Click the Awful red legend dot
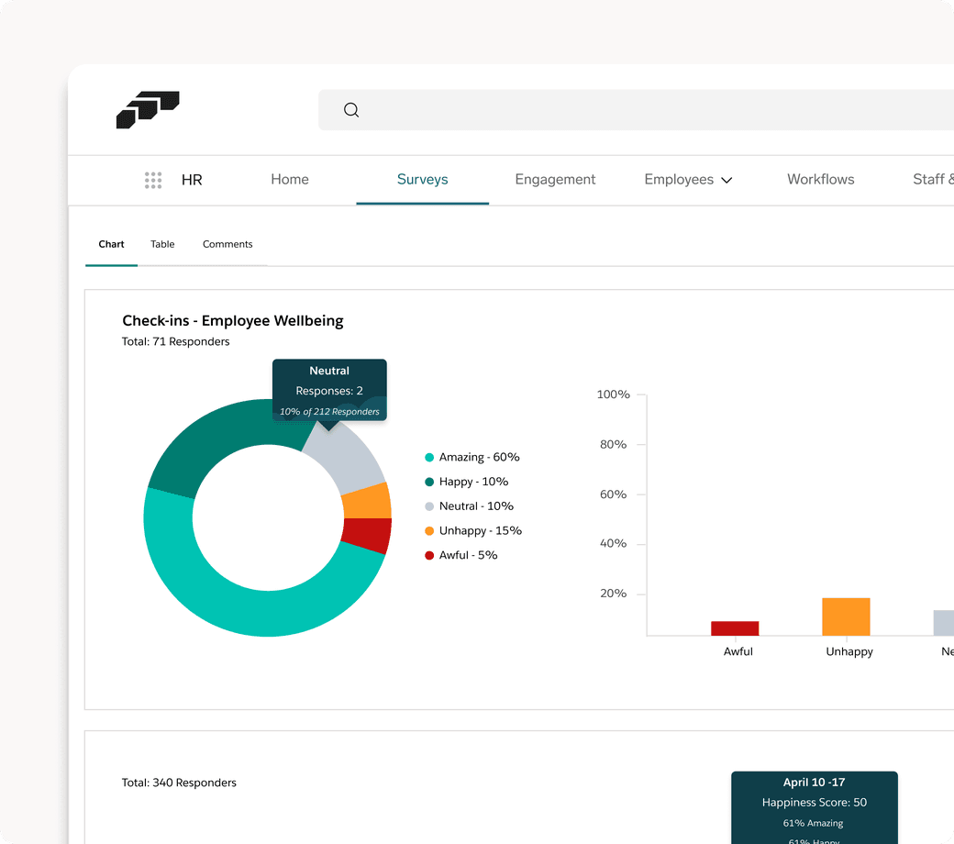Screen dimensions: 954x844 pyautogui.click(x=429, y=556)
